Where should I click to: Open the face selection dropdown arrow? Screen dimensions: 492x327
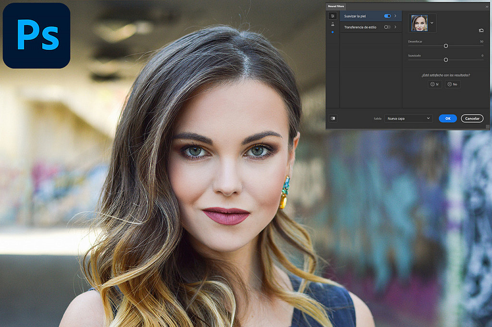pyautogui.click(x=432, y=23)
